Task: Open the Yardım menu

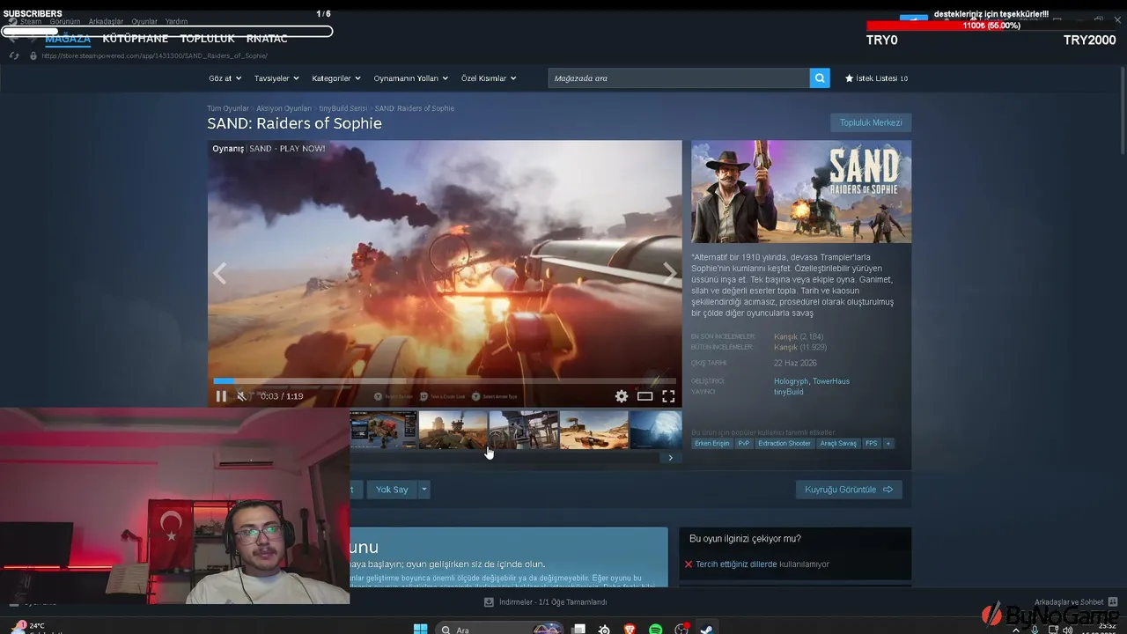Action: 176,21
